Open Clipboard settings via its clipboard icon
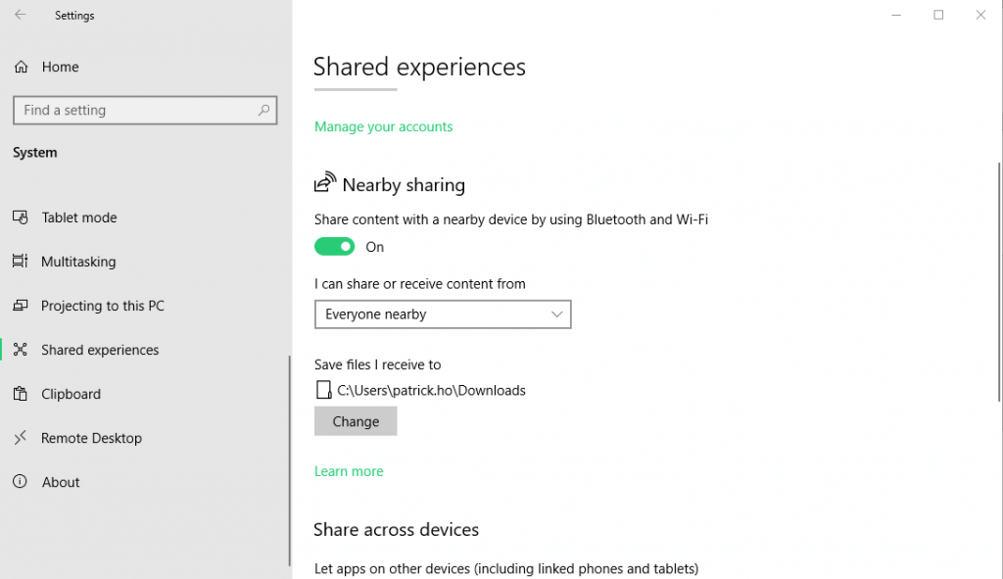This screenshot has width=1003, height=579. click(x=21, y=394)
